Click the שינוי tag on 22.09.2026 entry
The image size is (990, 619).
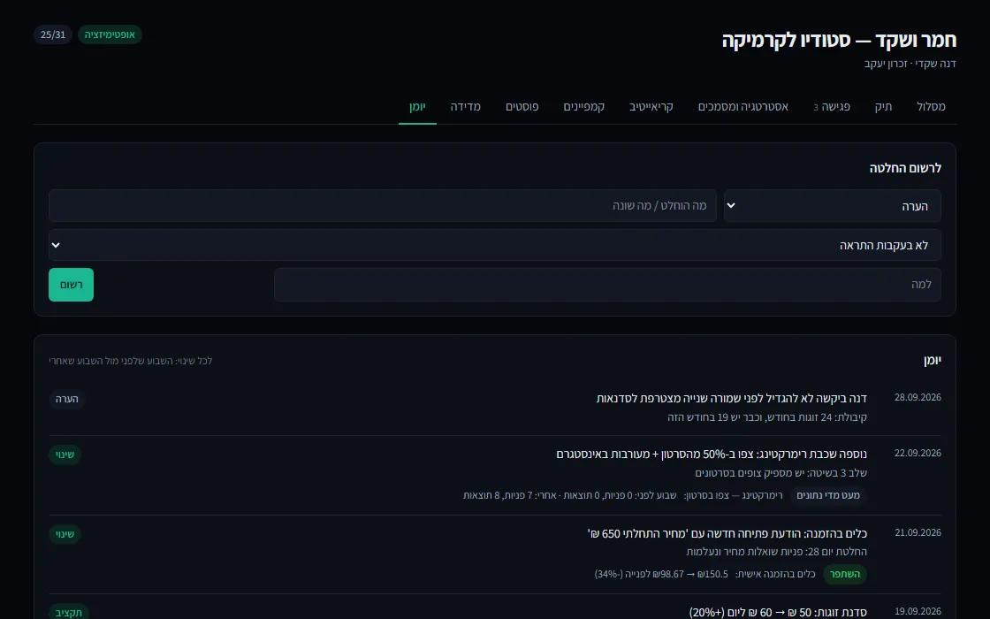65,455
